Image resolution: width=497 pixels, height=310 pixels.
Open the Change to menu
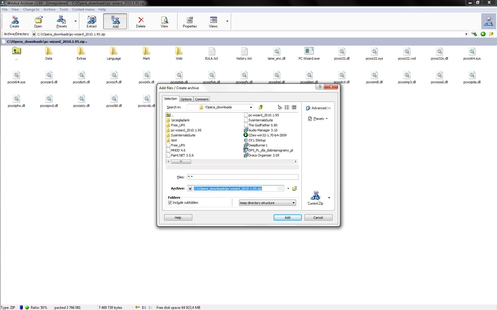point(31,9)
